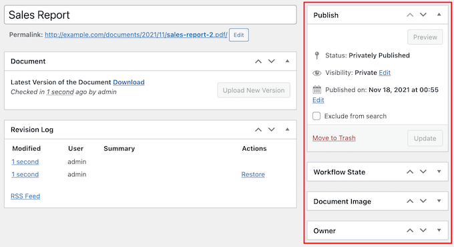The width and height of the screenshot is (454, 247).
Task: Open the '1 second' revision beside Restore
Action: point(25,174)
